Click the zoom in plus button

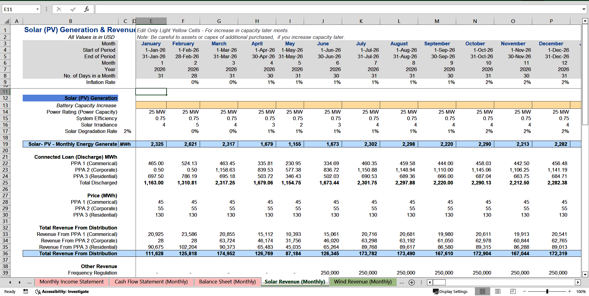[570, 291]
